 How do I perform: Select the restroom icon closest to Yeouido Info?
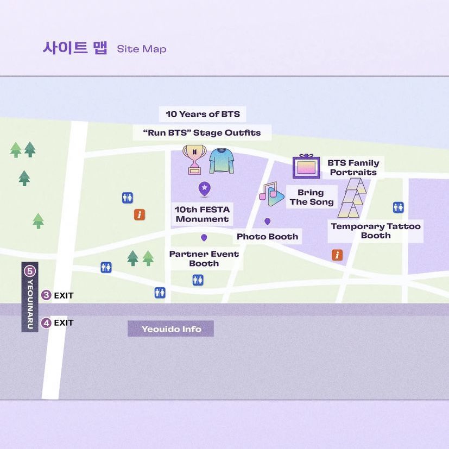pos(160,293)
